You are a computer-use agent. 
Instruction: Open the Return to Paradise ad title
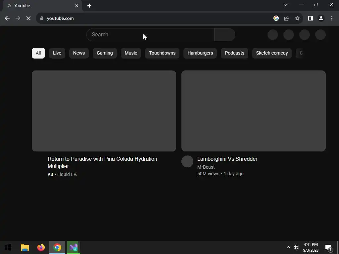tap(102, 162)
